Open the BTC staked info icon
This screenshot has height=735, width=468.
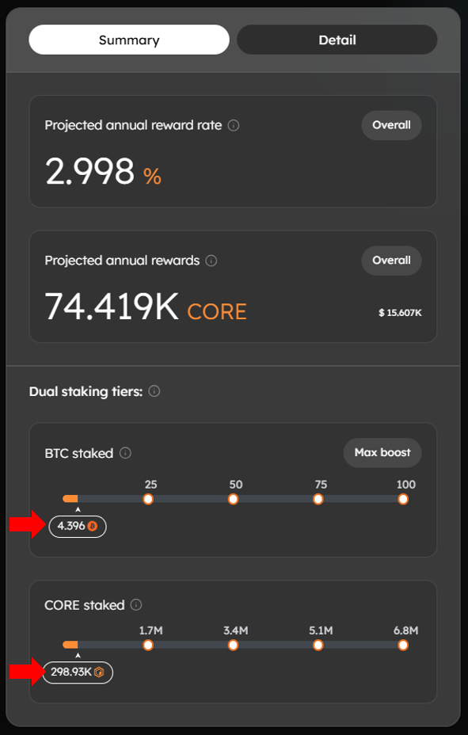click(x=125, y=452)
